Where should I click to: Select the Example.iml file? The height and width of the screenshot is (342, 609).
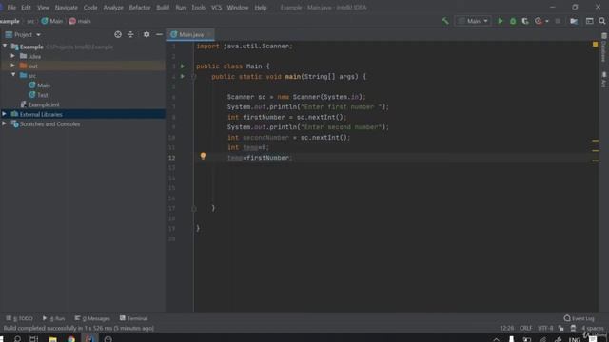pyautogui.click(x=40, y=104)
